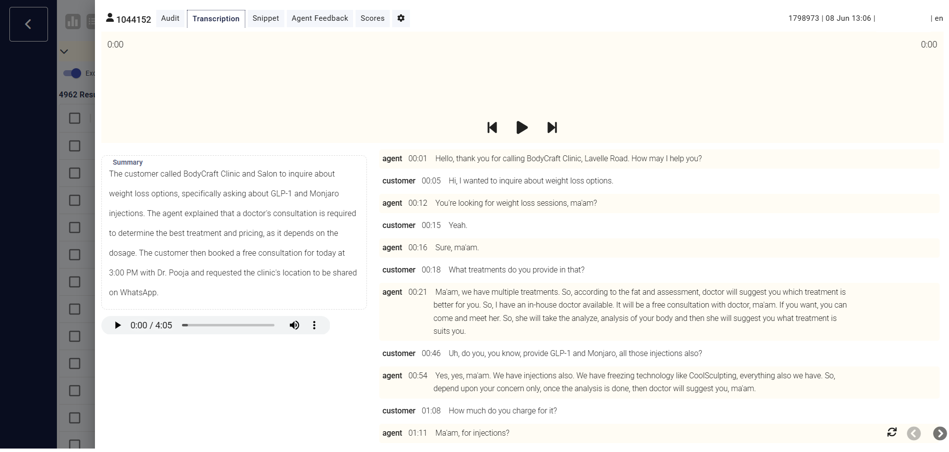The width and height of the screenshot is (949, 452).
Task: Seek on the audio progress slider
Action: (228, 325)
